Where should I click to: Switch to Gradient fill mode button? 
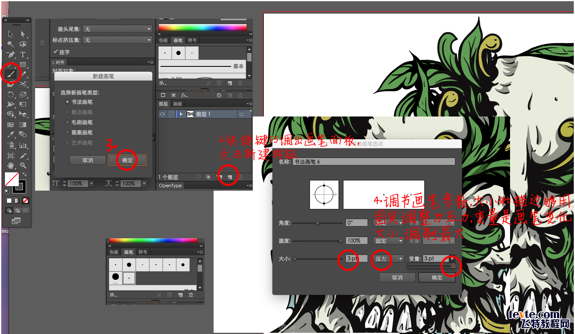[17, 201]
